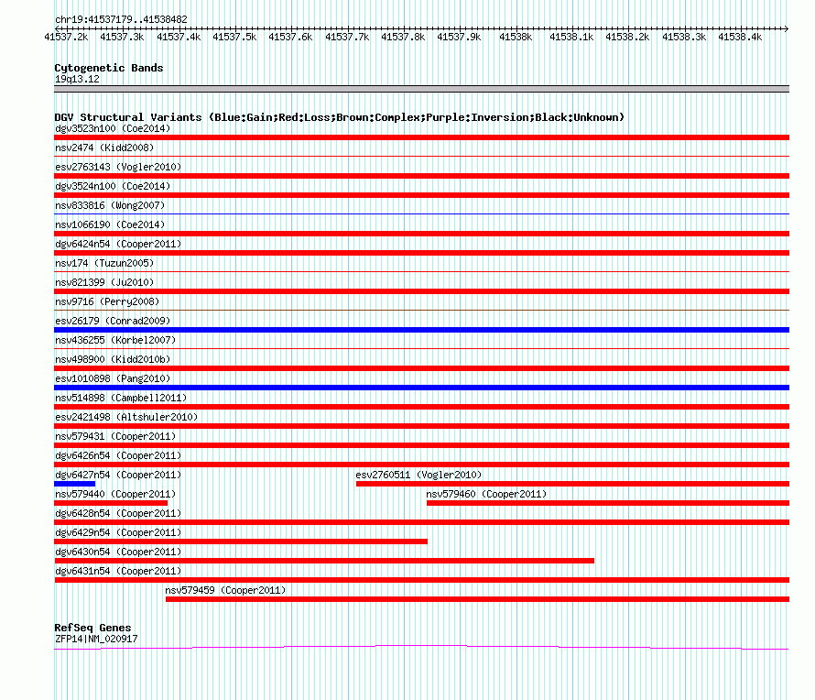Click the 41537.8k ruler tick label
Viewport: 815px width, 700px height.
pos(403,37)
